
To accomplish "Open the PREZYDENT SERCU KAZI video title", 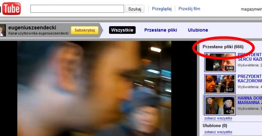I will [250, 57].
